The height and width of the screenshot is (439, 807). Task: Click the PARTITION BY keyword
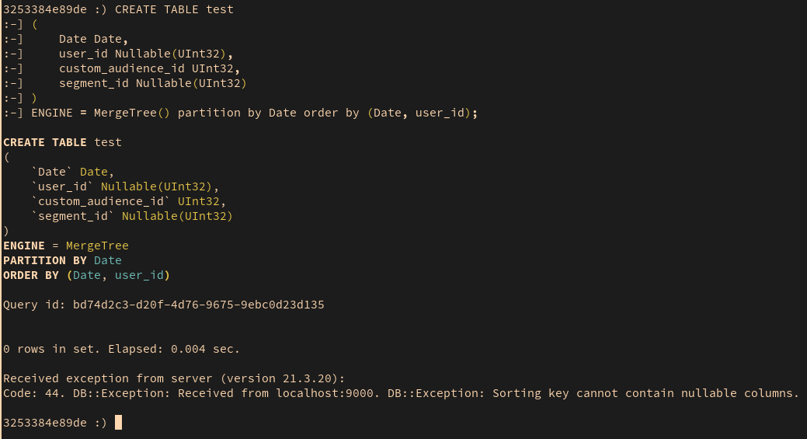pos(45,261)
